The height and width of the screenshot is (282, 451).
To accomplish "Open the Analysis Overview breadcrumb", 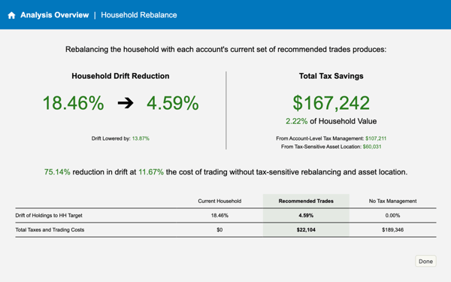I will pyautogui.click(x=55, y=15).
